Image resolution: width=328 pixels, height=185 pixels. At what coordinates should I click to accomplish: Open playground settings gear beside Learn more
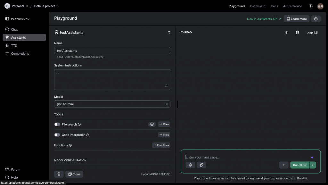click(316, 19)
